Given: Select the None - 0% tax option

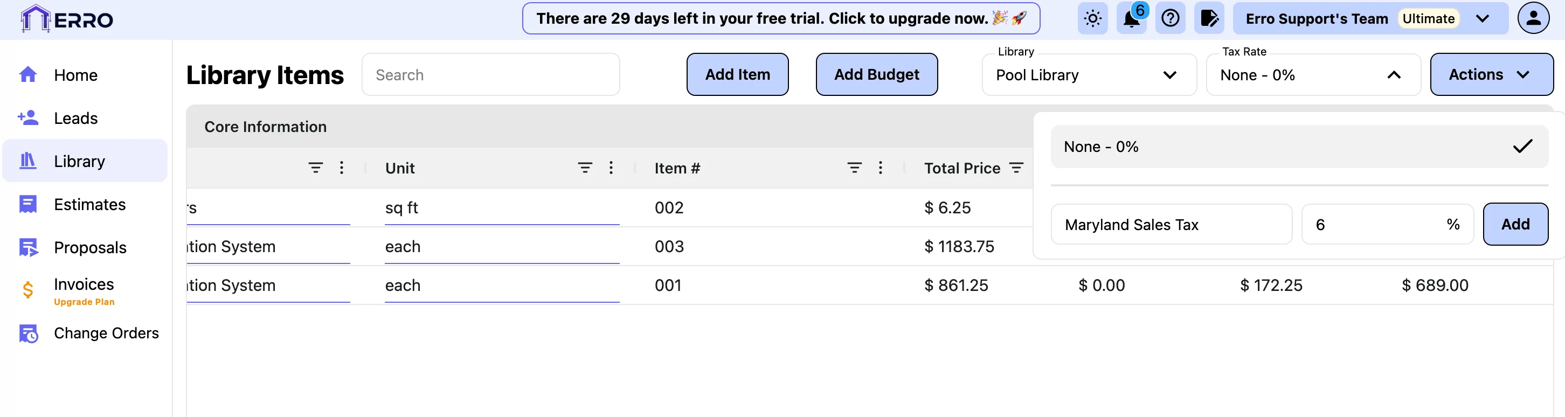Looking at the screenshot, I should click(x=1299, y=147).
